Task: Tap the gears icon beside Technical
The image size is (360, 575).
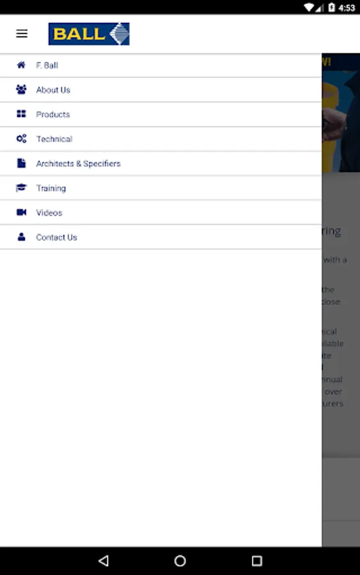Action: coord(21,139)
